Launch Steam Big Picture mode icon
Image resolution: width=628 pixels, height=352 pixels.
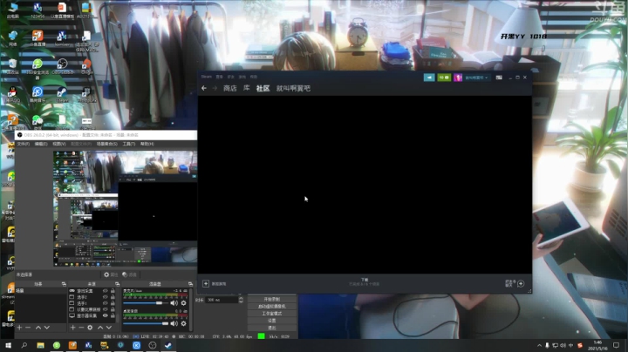point(499,78)
